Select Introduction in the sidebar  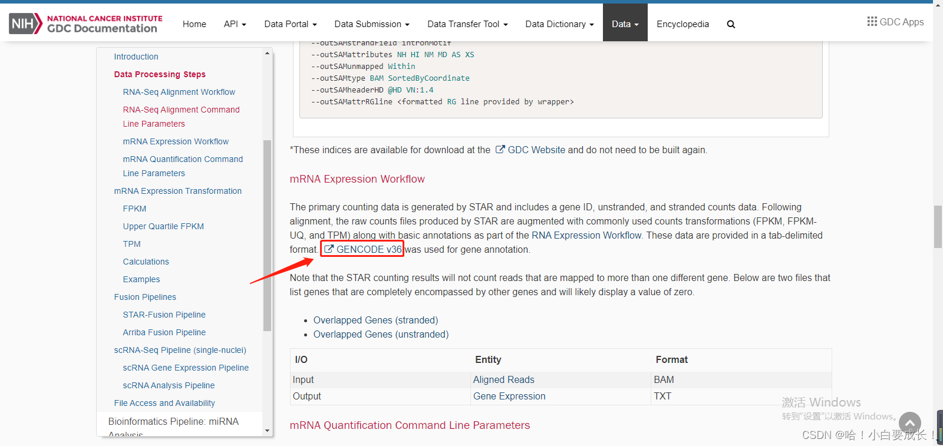click(136, 57)
